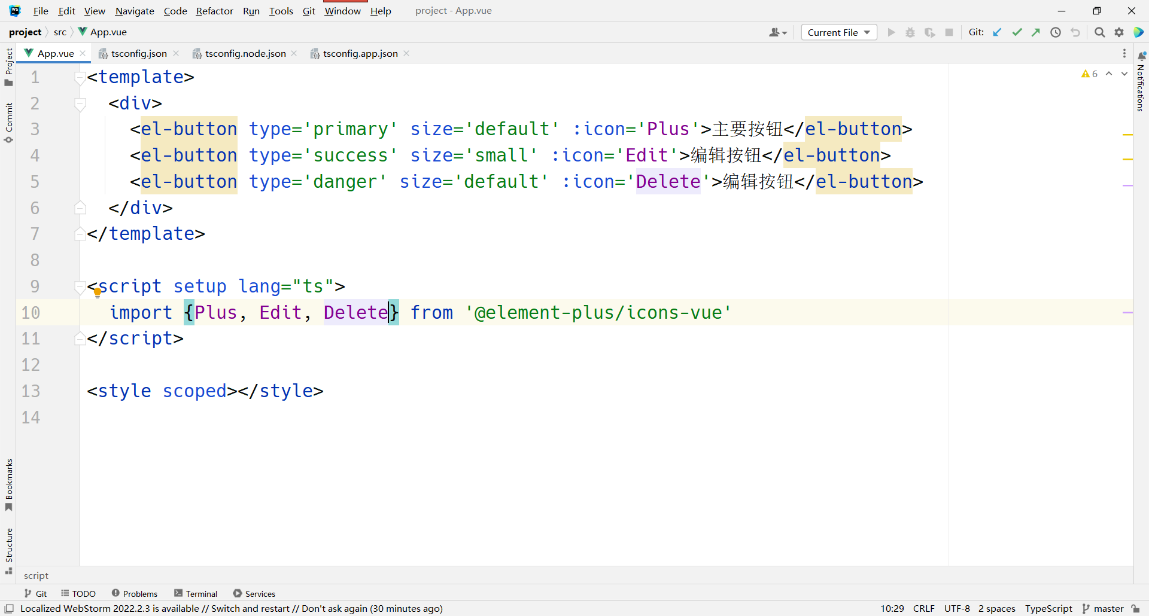Open Search Everywhere magnifier icon
1149x616 pixels.
pos(1099,32)
